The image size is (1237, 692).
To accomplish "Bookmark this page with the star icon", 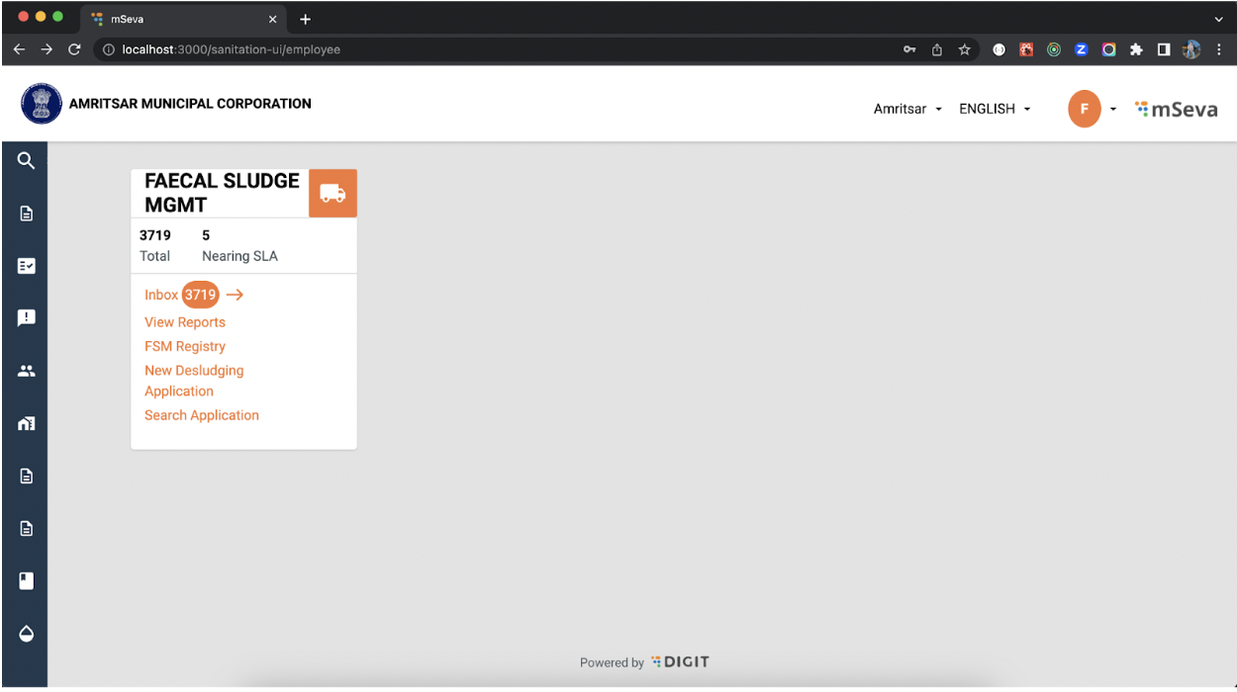I will [963, 49].
